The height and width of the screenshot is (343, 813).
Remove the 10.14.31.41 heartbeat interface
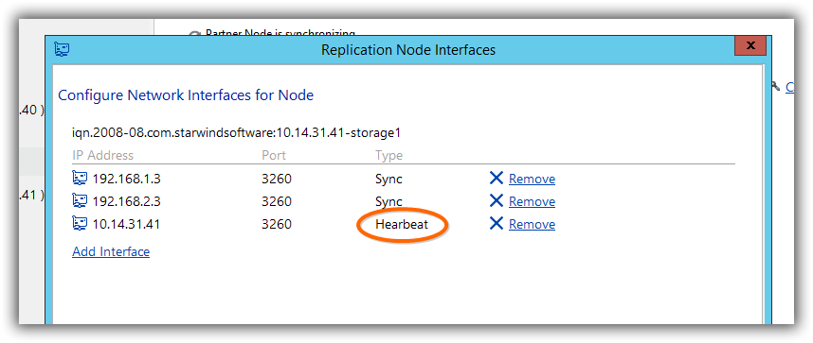(x=532, y=225)
